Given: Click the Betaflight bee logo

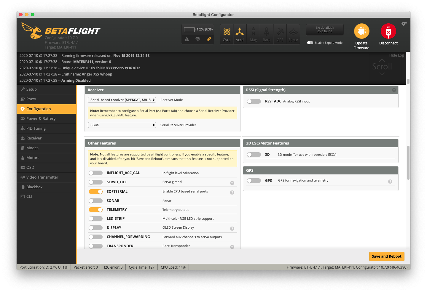Looking at the screenshot, I should (32, 31).
